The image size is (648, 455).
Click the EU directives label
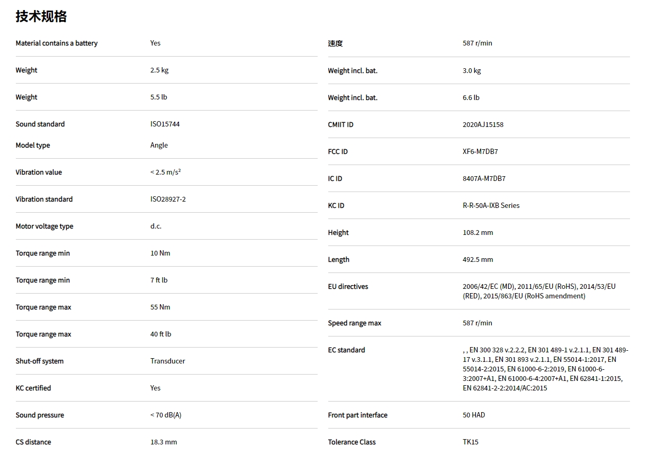[x=348, y=287]
